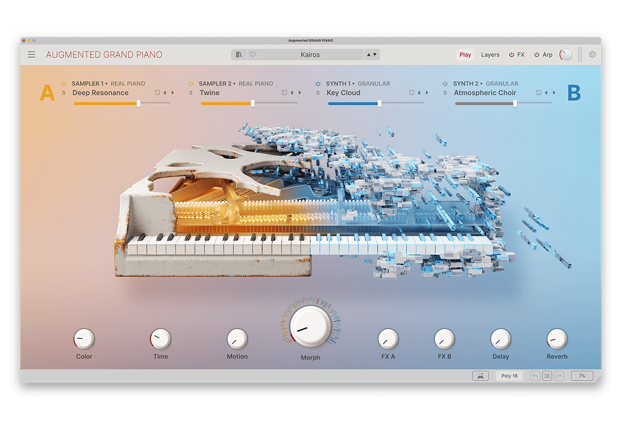Viewport: 622px width, 433px height.
Task: Click the undo arrow in bottom bar
Action: 536,376
